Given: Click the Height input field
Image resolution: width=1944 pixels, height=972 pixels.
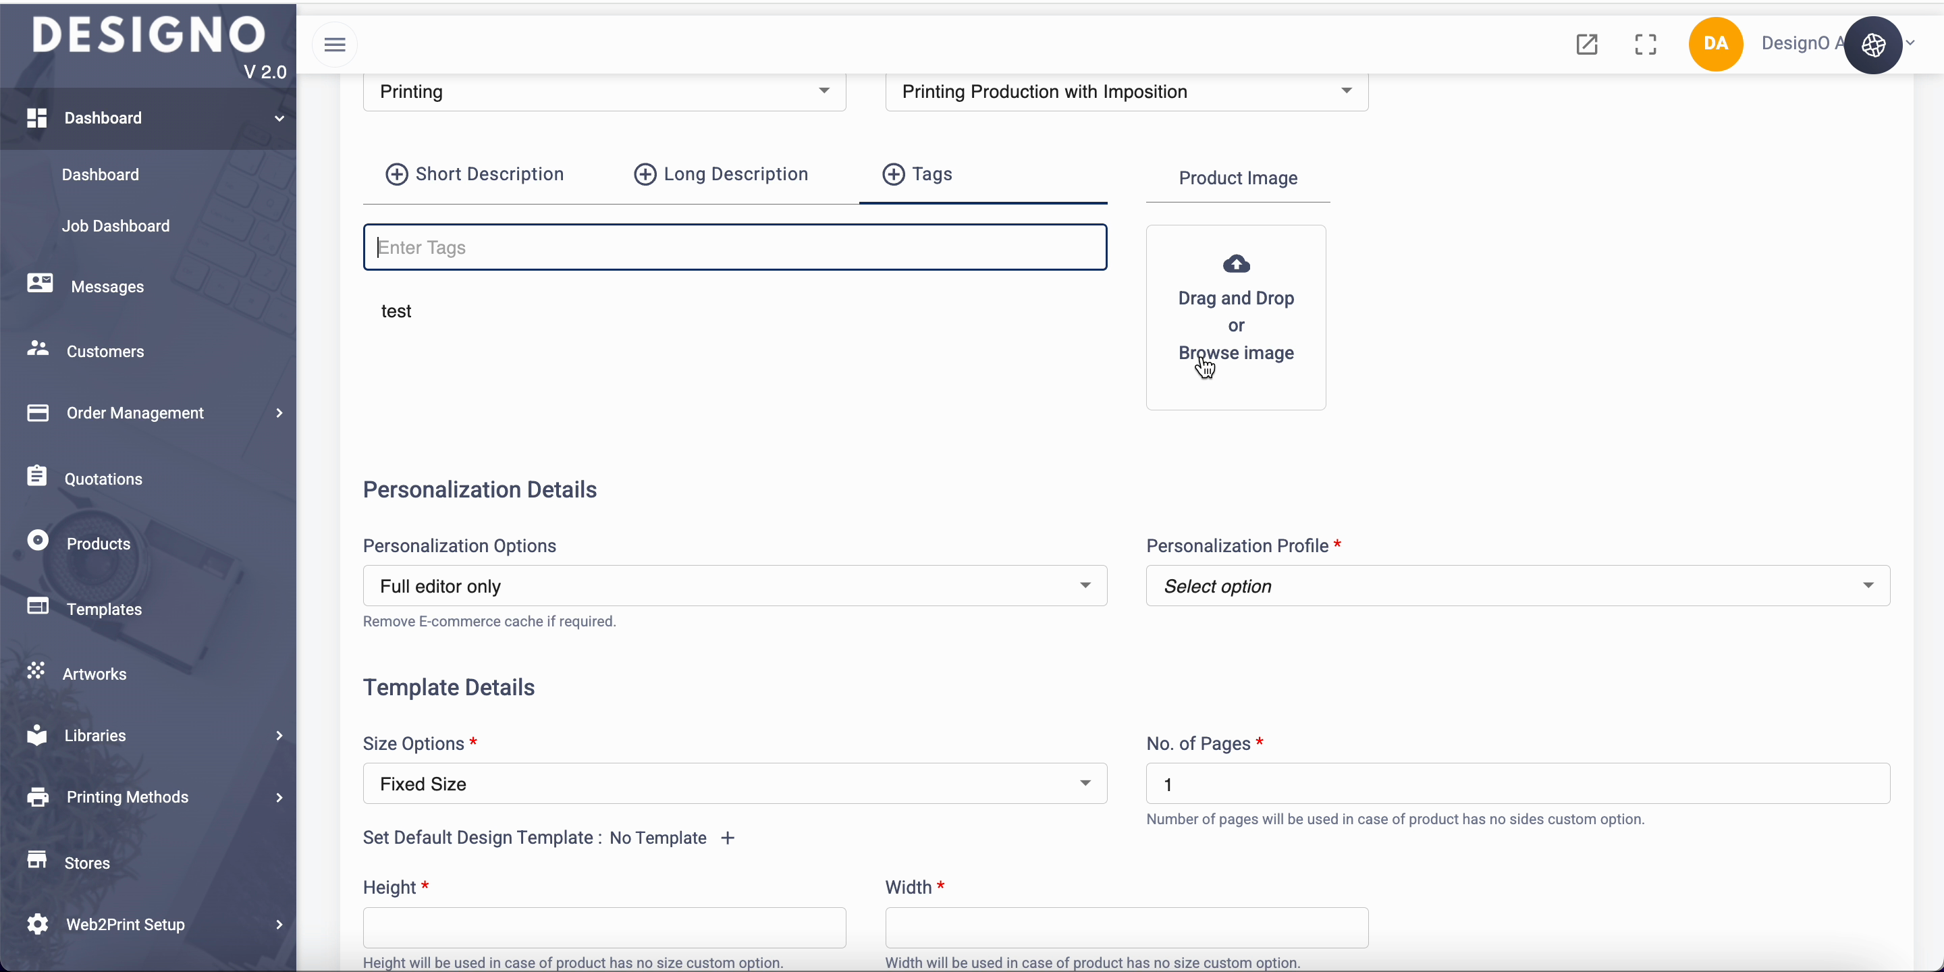Looking at the screenshot, I should tap(603, 927).
